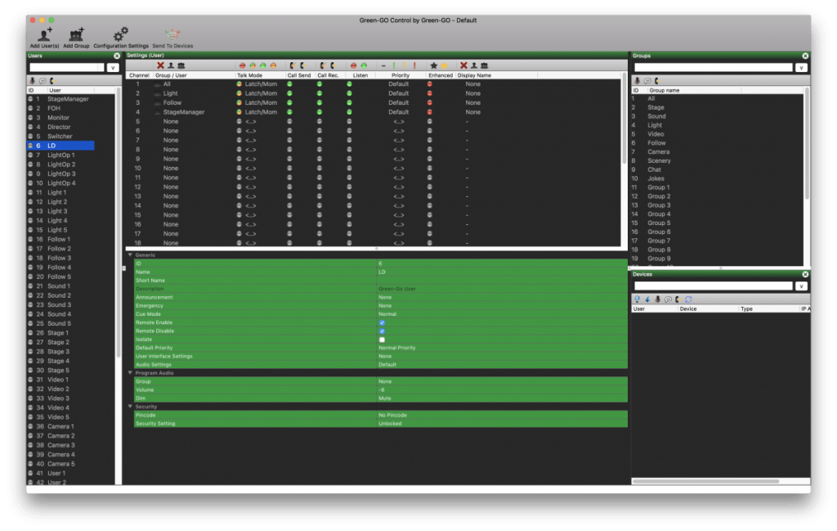The width and height of the screenshot is (837, 531).
Task: Click the Group name column header
Action: click(664, 90)
